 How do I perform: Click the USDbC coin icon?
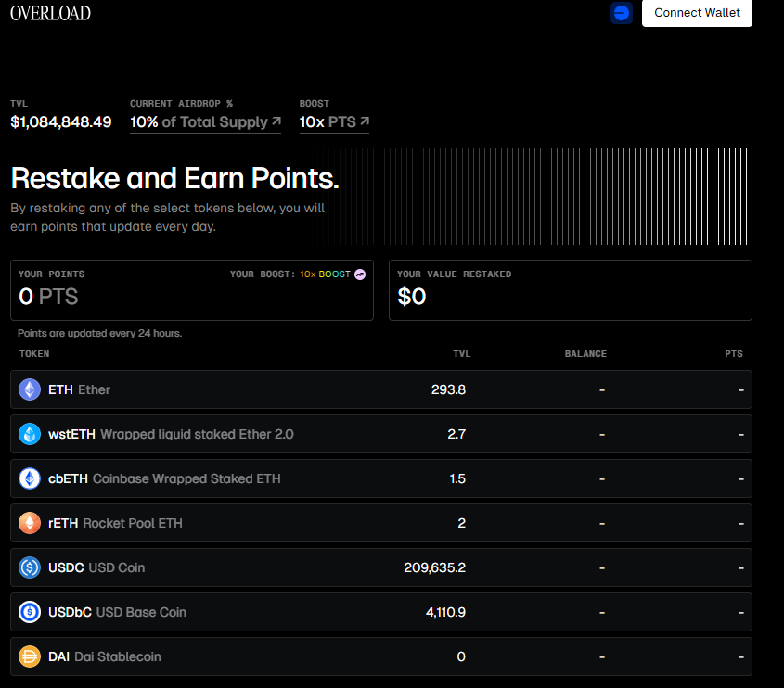[30, 612]
